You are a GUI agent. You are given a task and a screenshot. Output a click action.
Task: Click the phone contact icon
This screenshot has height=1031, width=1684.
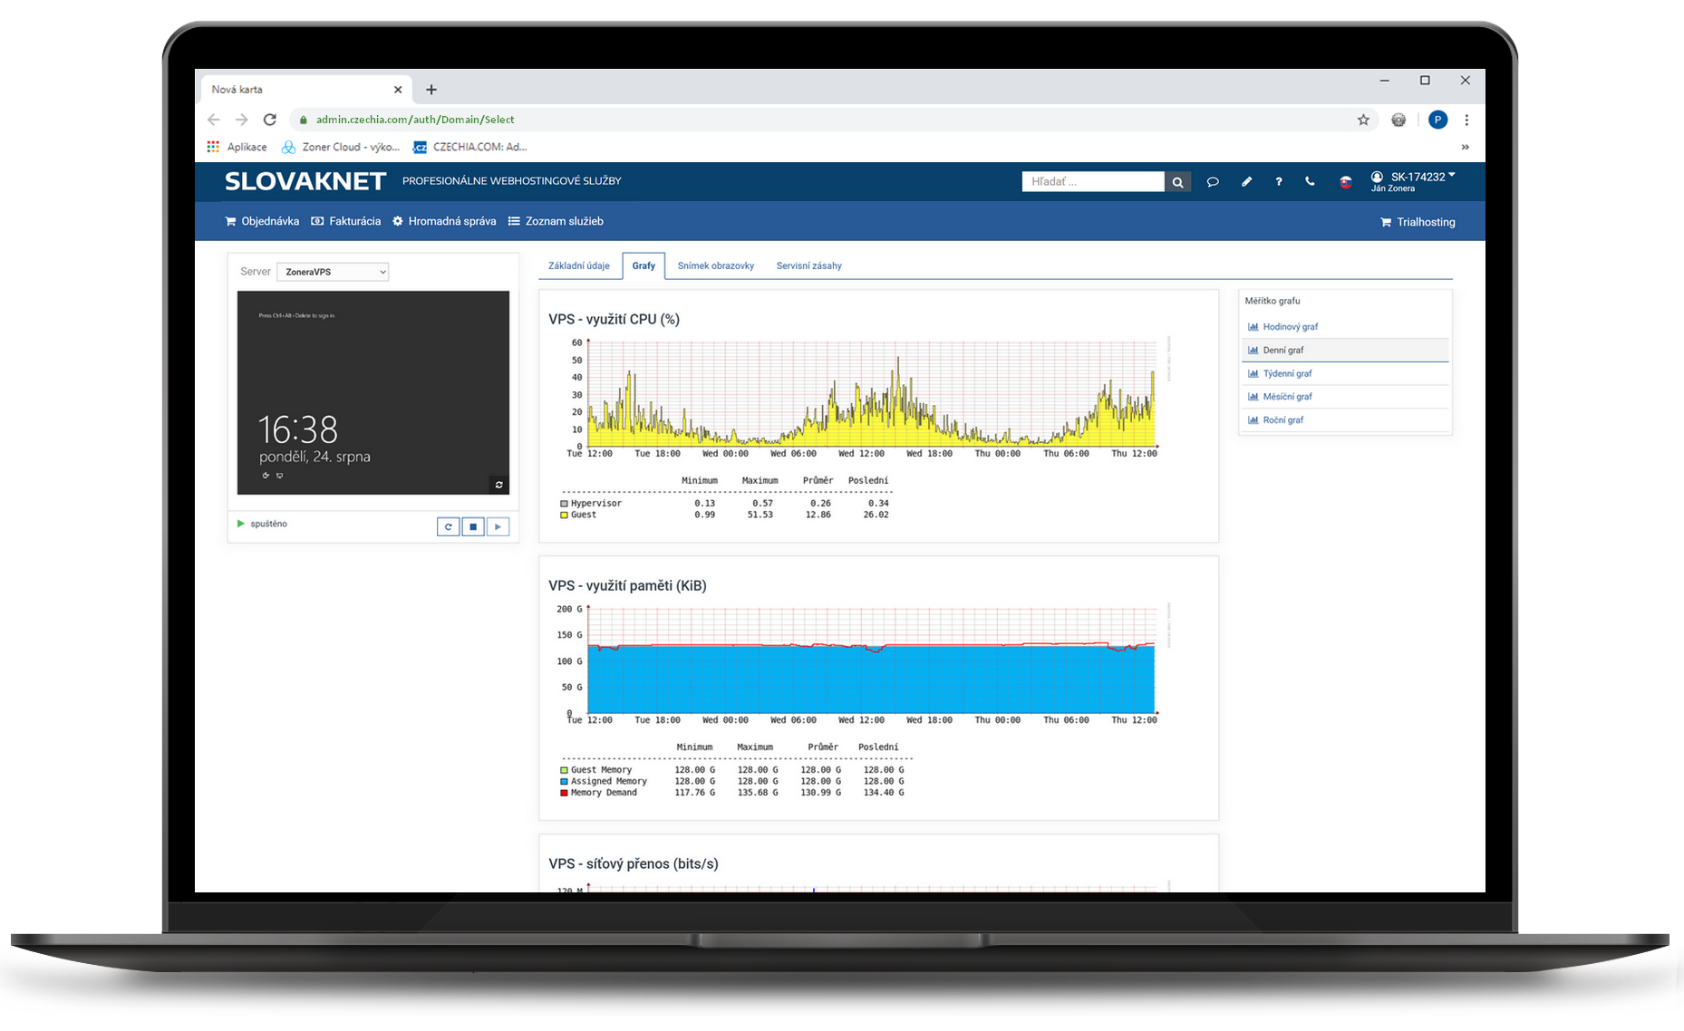coord(1310,182)
